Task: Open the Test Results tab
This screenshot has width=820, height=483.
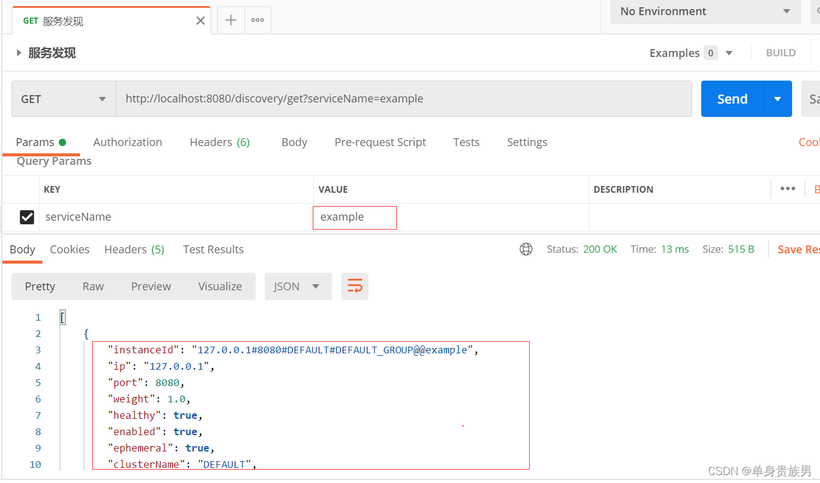Action: click(213, 250)
